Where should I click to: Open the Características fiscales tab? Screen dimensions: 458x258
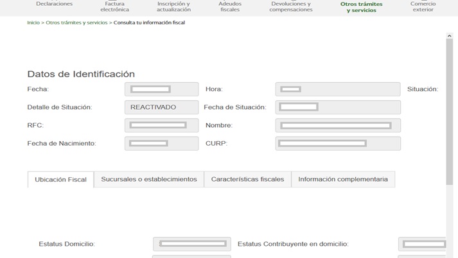click(247, 179)
